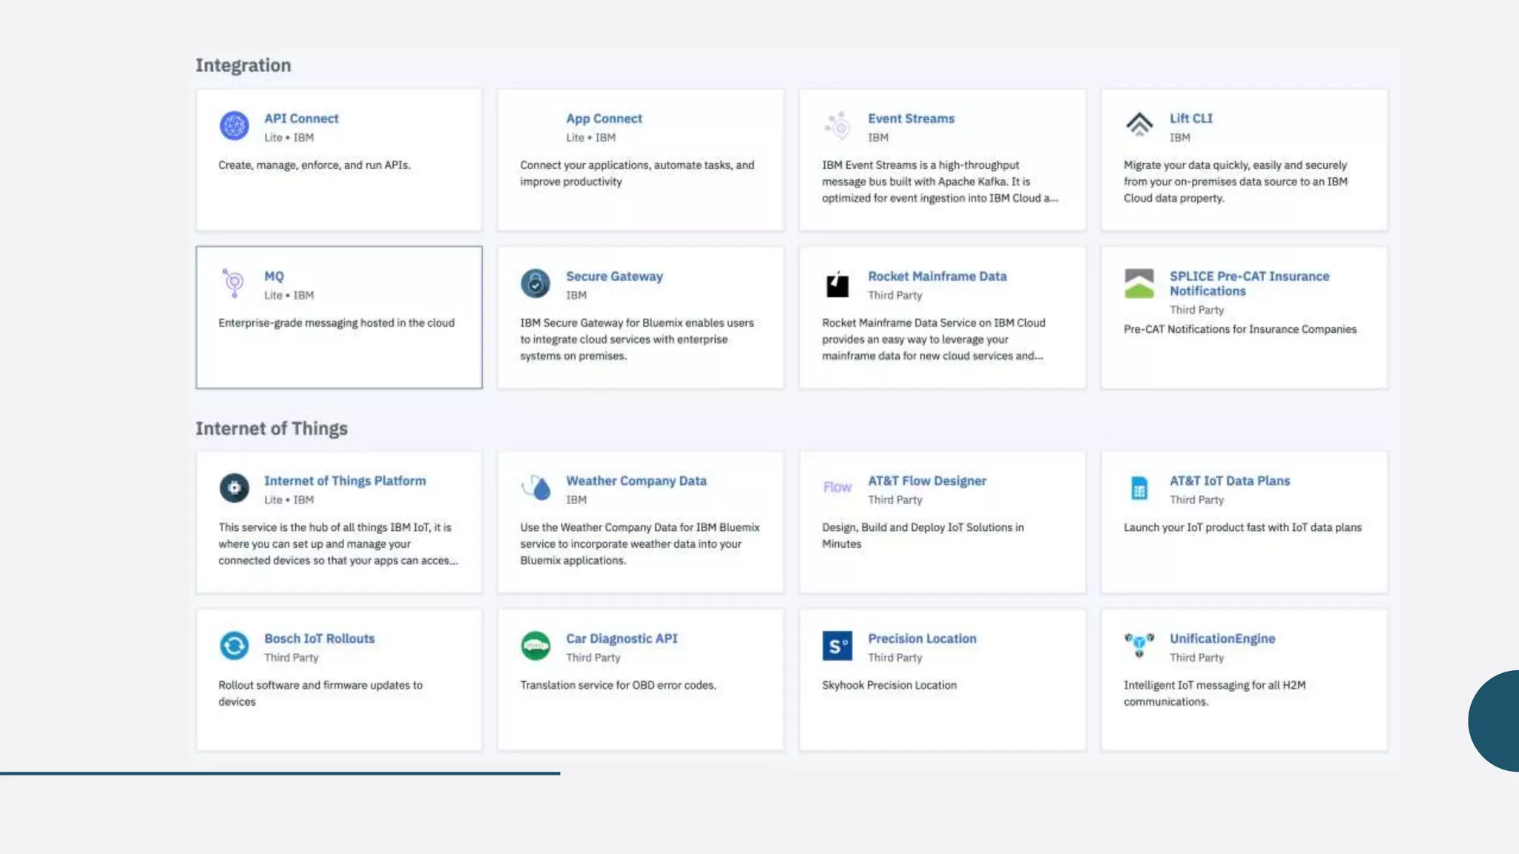Select the Bosch IoT Rollouts description text

pos(320,693)
